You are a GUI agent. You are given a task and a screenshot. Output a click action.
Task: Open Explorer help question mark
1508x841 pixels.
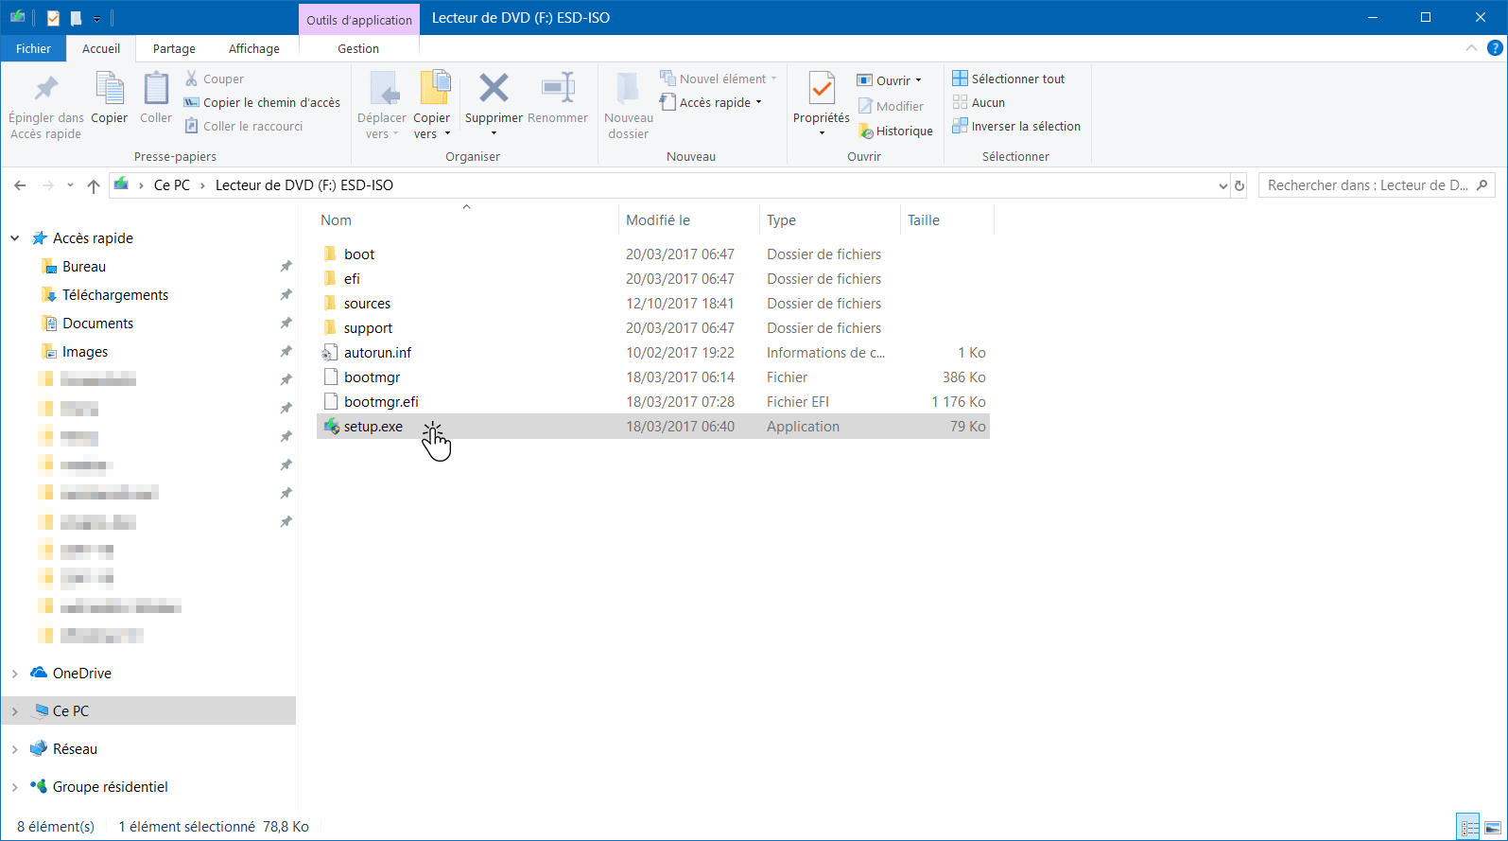tap(1495, 48)
